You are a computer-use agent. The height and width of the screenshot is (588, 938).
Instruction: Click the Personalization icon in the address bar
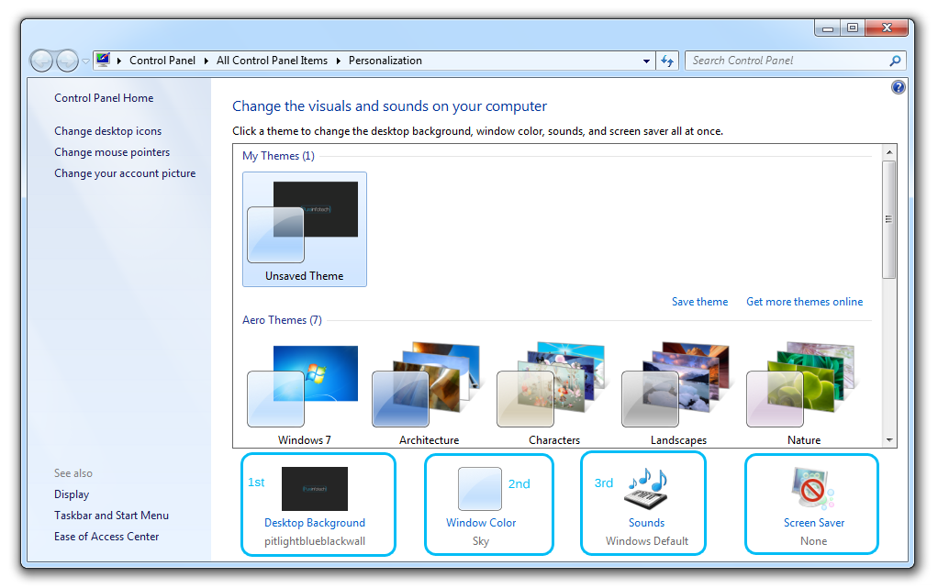(103, 60)
